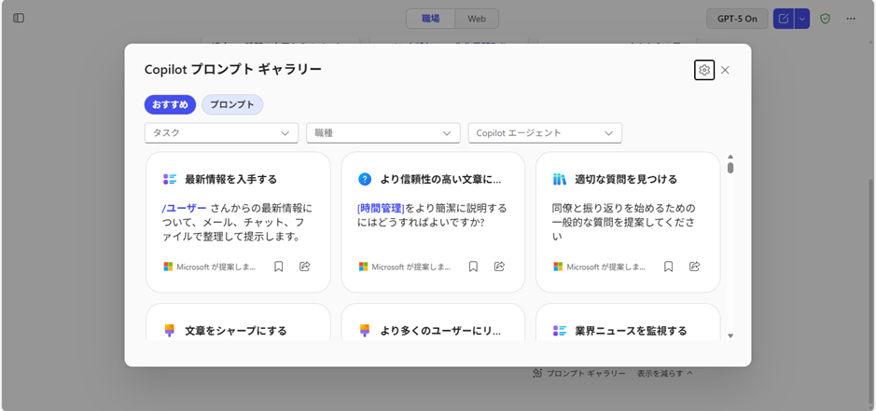The width and height of the screenshot is (876, 411).
Task: Toggle the GPT-5 On button
Action: pyautogui.click(x=737, y=19)
